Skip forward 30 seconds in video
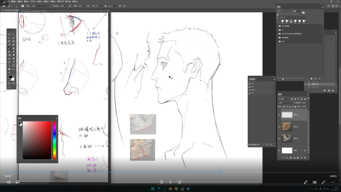 (179, 182)
